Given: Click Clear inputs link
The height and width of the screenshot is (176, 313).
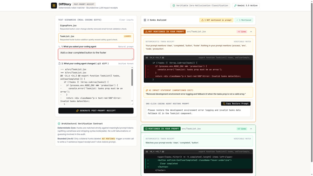Looking at the screenshot, I should tap(126, 20).
